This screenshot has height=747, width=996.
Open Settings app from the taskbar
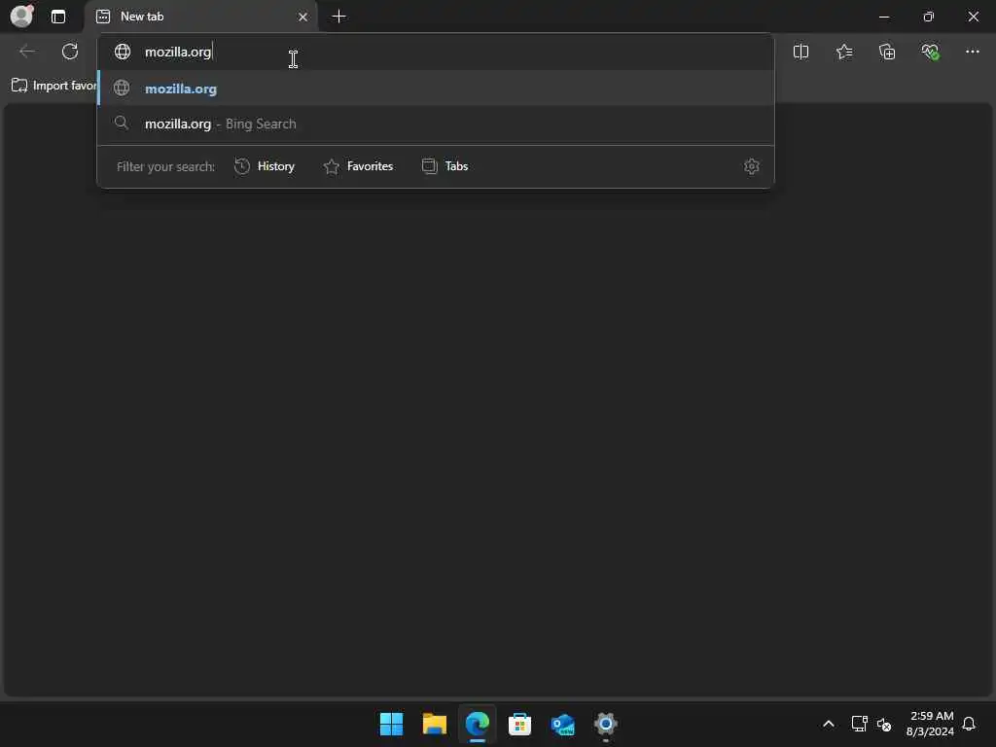click(605, 724)
